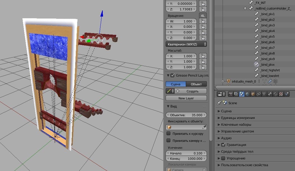Pin the Scene properties context

(x=219, y=103)
